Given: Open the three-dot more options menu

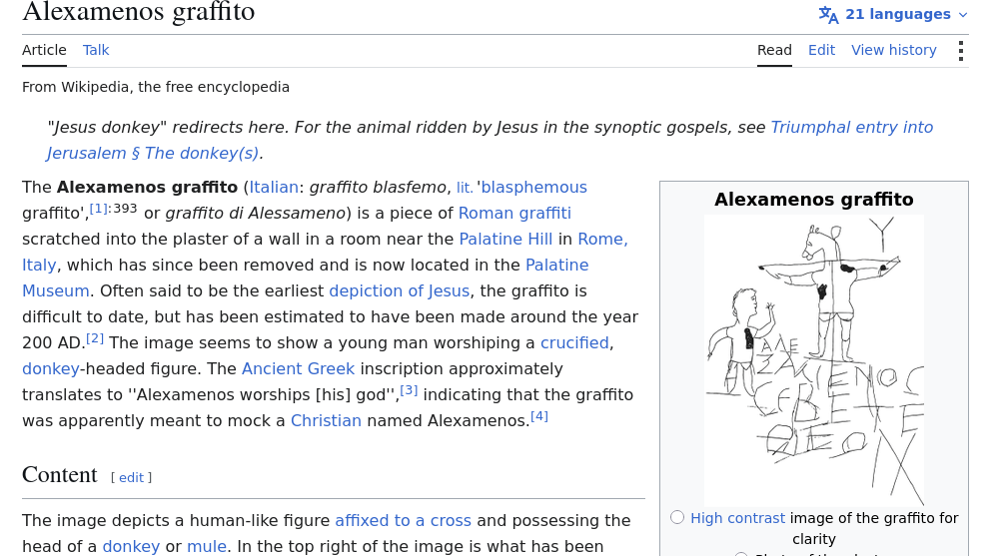Looking at the screenshot, I should coord(961,51).
